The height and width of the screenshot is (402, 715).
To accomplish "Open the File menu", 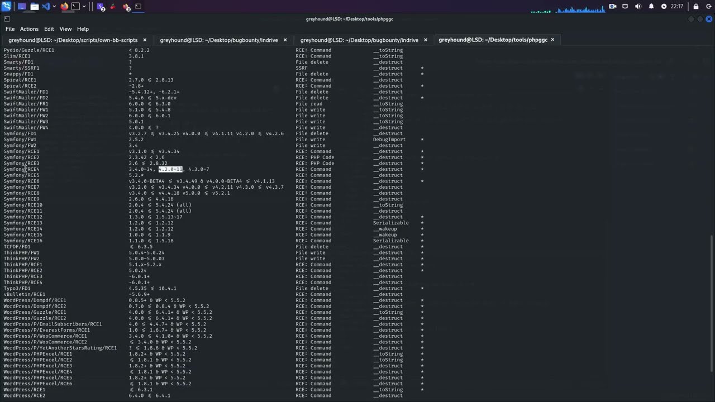I will point(10,29).
